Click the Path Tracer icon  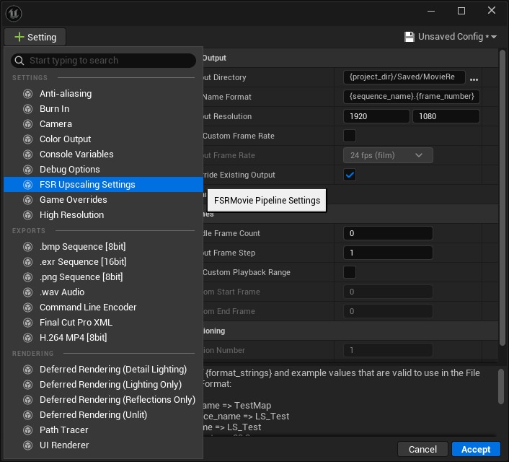[x=27, y=430]
